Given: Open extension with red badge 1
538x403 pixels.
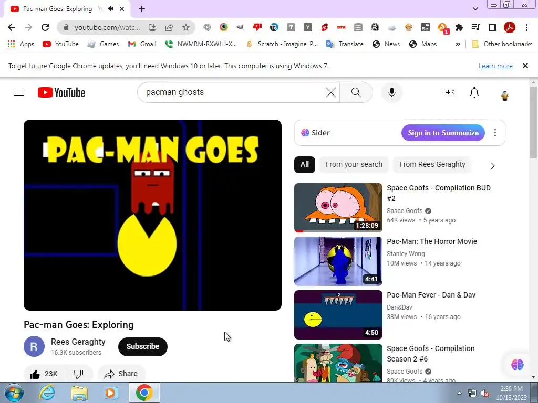Looking at the screenshot, I should (x=442, y=28).
